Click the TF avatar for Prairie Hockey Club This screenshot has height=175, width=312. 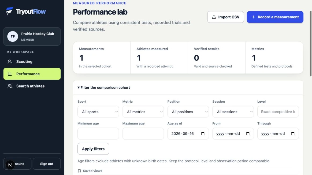(13, 37)
